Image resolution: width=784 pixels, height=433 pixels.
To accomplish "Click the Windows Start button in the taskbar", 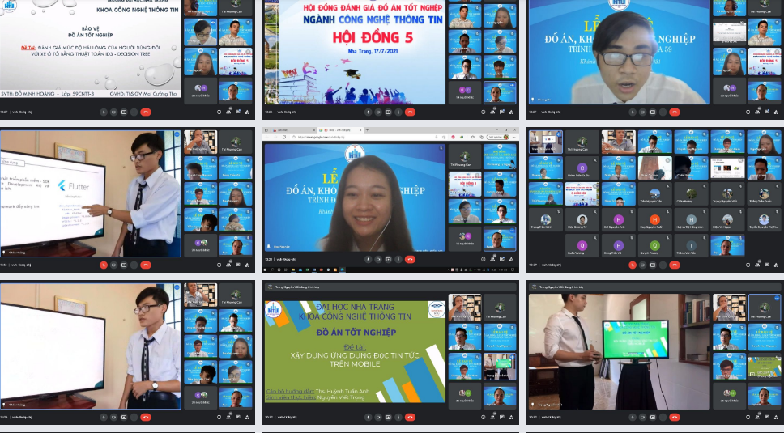I will click(266, 270).
